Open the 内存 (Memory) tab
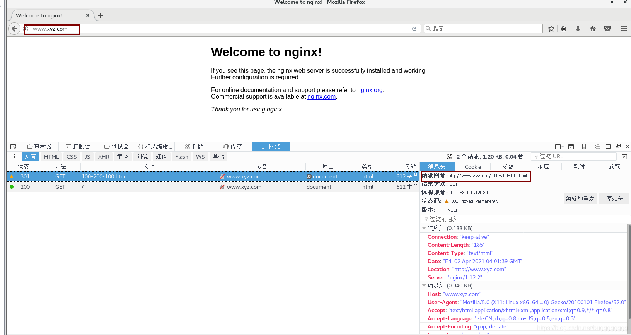631x335 pixels. coord(232,147)
